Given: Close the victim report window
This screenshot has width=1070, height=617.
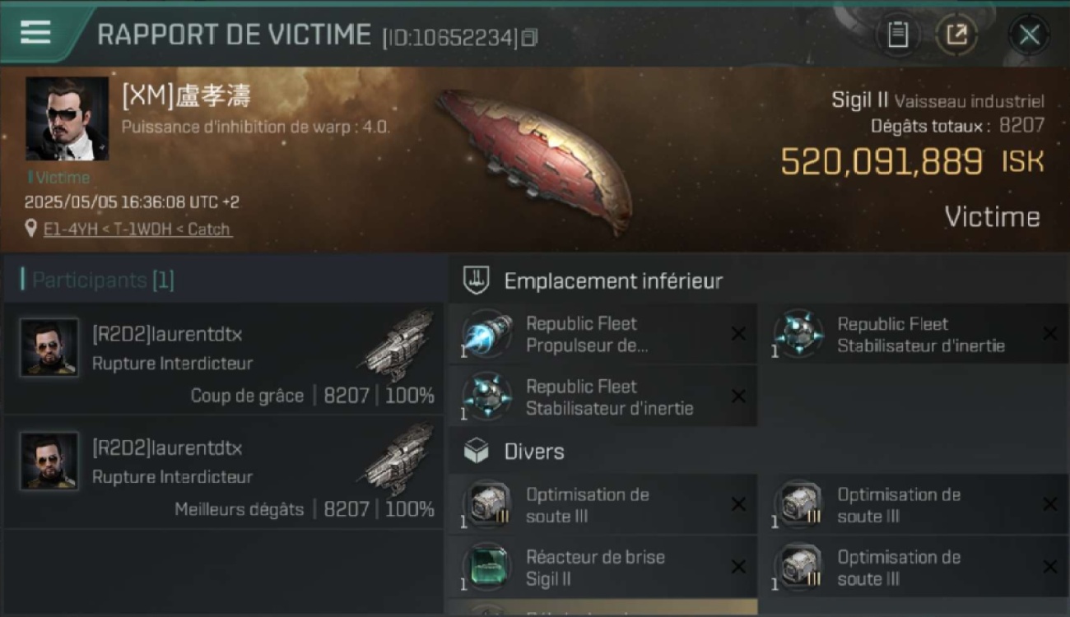Looking at the screenshot, I should click(1029, 35).
